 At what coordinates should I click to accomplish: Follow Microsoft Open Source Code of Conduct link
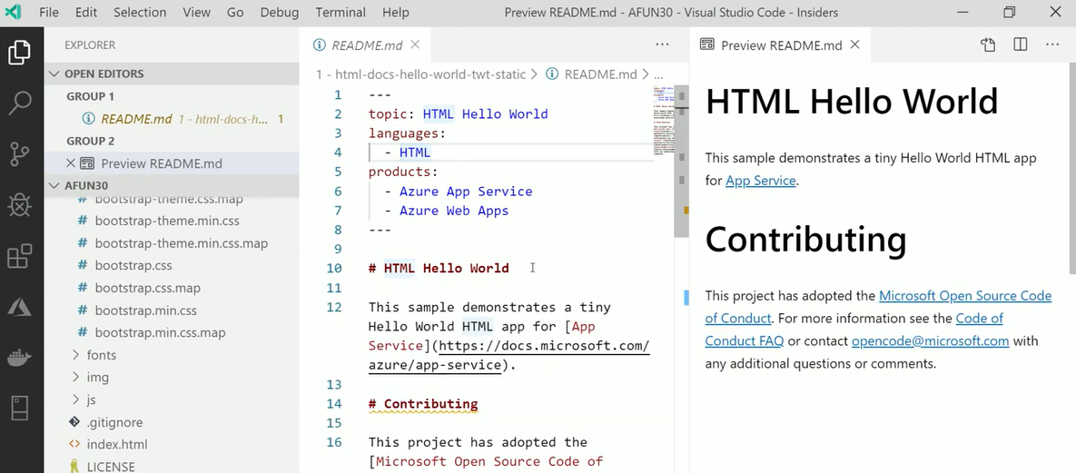pos(965,296)
